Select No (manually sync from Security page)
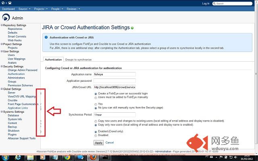The height and width of the screenshot is (161, 258). (96, 108)
